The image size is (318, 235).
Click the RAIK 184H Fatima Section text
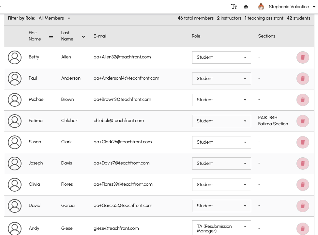point(273,121)
